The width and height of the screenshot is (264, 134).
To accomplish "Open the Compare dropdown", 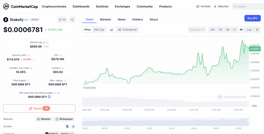I will 197,30.
